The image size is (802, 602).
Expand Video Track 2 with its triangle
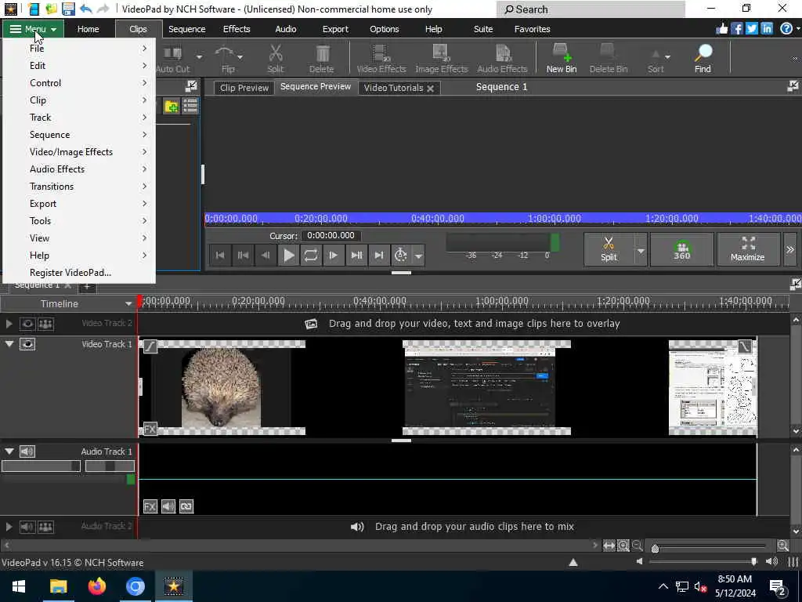click(x=9, y=324)
